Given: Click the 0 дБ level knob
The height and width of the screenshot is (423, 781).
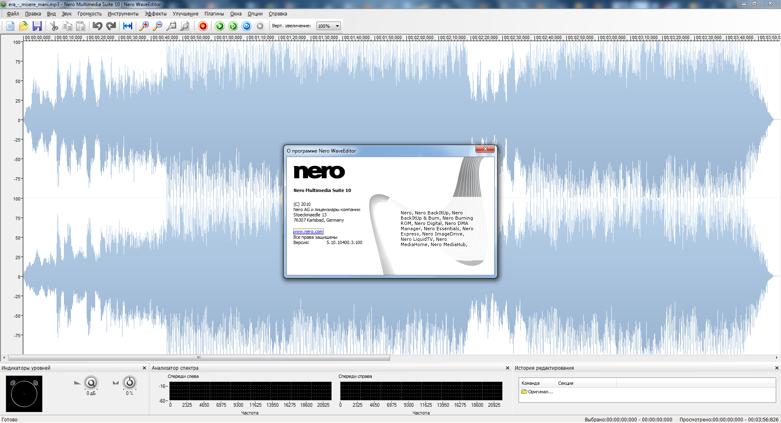Looking at the screenshot, I should pyautogui.click(x=91, y=383).
